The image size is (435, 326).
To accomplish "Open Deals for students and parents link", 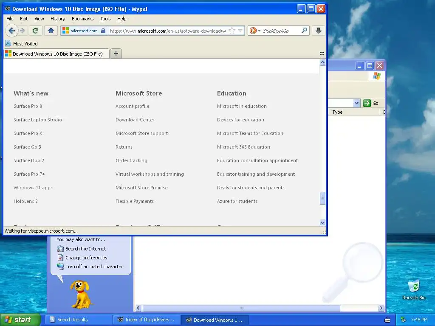I will click(251, 188).
